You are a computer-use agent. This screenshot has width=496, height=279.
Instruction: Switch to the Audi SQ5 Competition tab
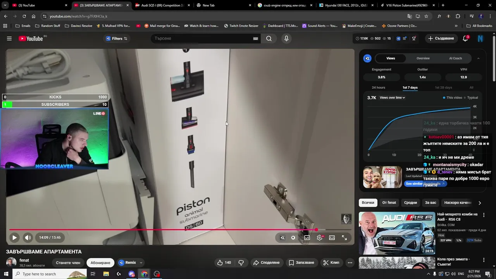[163, 5]
